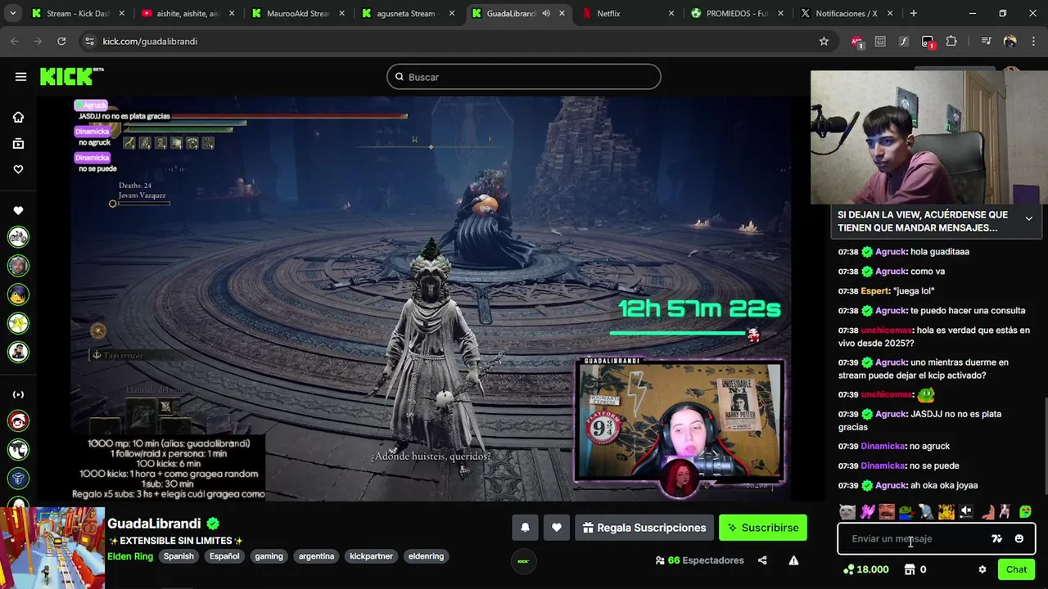Open the followed channel with yellow star avatar
Viewport: 1048px width, 589px height.
coord(18,323)
